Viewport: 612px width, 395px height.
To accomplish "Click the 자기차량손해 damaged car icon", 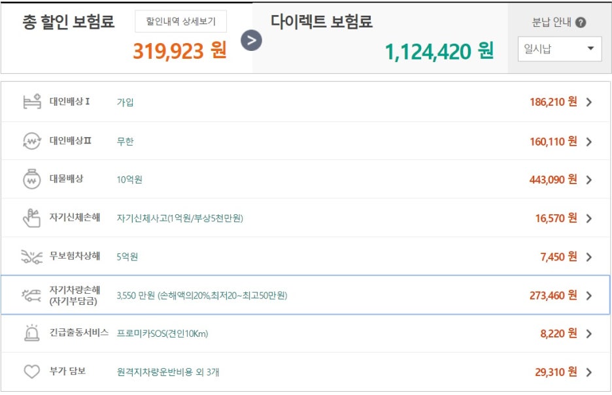I will 32,295.
